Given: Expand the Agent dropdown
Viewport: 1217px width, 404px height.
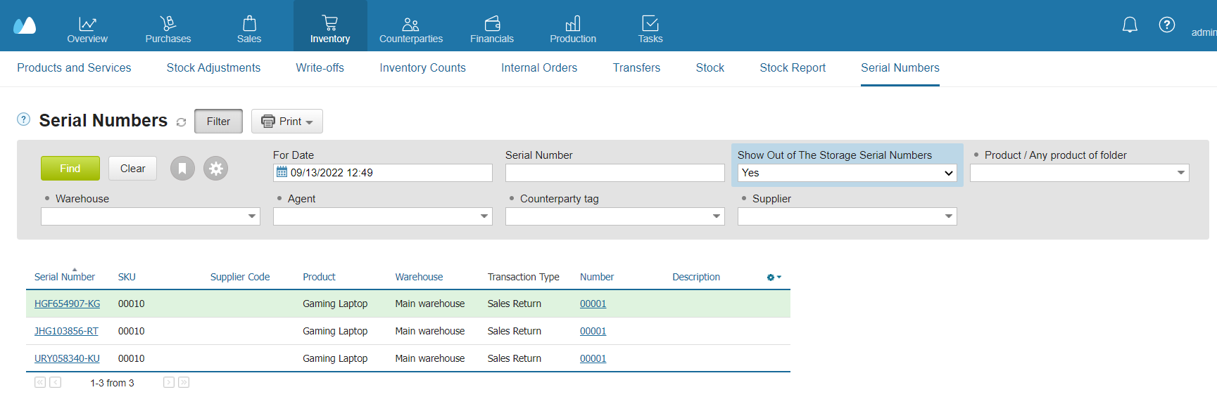Looking at the screenshot, I should click(484, 216).
